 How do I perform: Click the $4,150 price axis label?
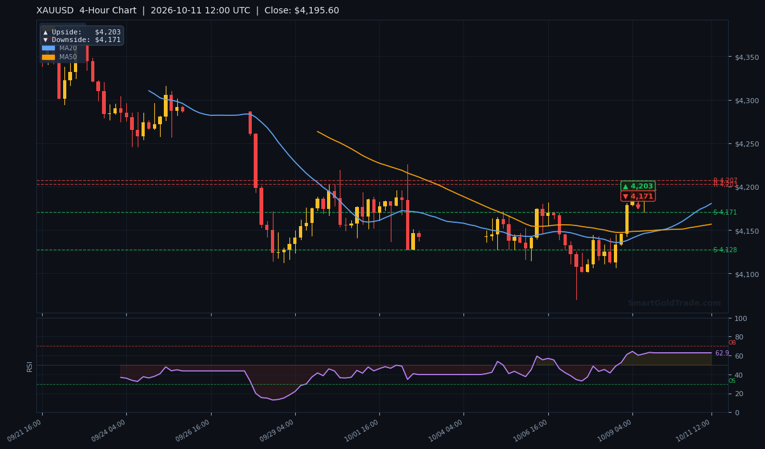pyautogui.click(x=747, y=231)
